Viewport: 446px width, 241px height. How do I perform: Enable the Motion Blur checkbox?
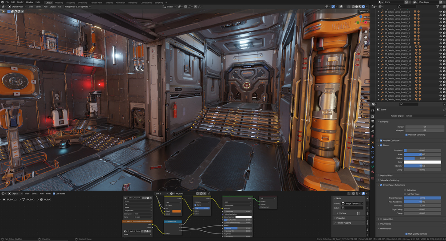pyautogui.click(x=381, y=219)
